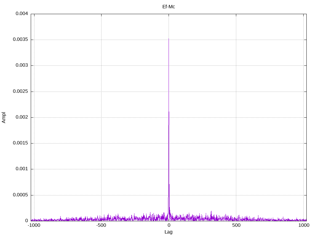
Task: Click the plot title 'Ef-Mc'
Action: (x=169, y=7)
